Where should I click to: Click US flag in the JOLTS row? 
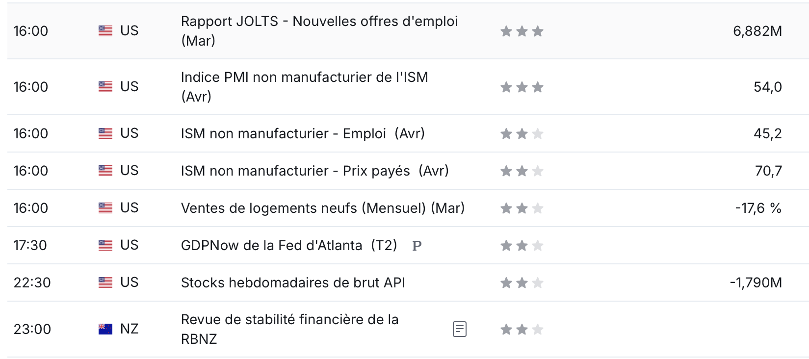pos(105,31)
